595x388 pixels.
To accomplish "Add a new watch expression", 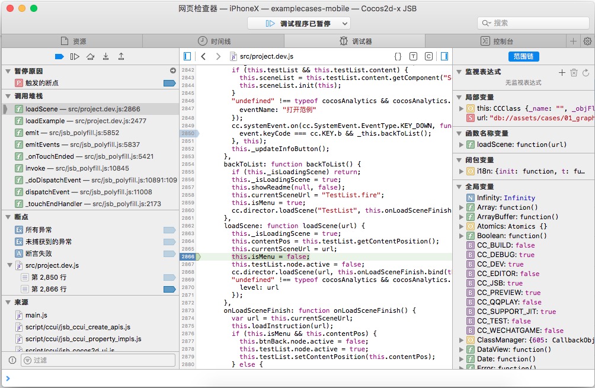I will click(x=562, y=72).
